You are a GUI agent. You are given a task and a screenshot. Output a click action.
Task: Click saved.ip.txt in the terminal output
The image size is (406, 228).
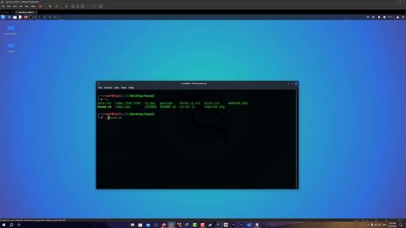pos(190,103)
